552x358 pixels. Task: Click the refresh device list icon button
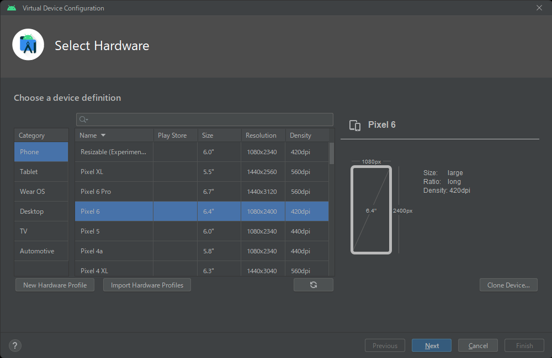coord(314,285)
